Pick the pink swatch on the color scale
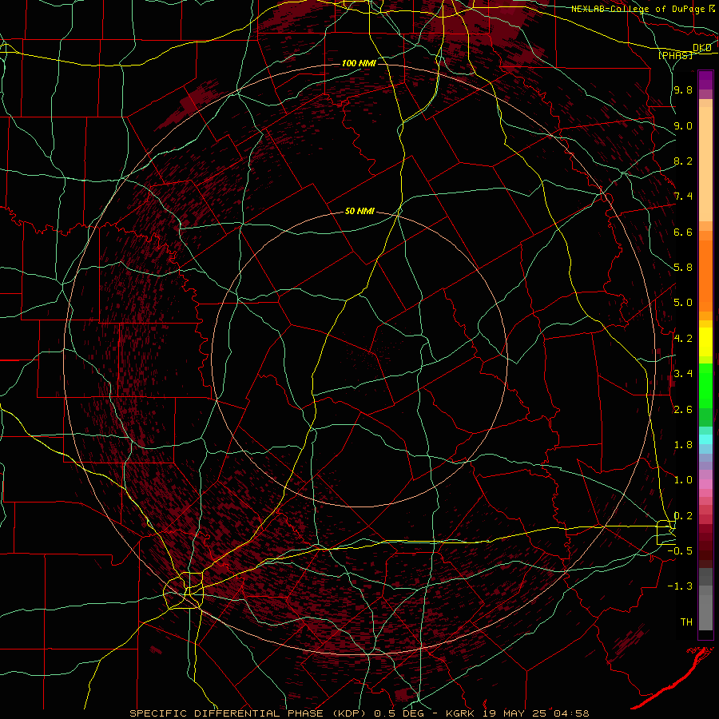719x719 pixels. 705,484
